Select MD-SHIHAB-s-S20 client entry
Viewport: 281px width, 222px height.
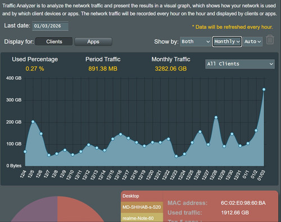point(142,207)
